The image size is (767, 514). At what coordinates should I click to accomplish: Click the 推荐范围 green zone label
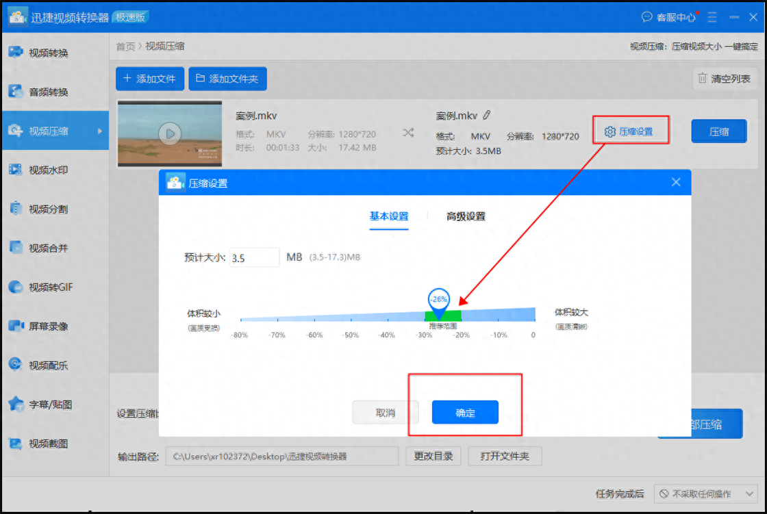coord(442,326)
